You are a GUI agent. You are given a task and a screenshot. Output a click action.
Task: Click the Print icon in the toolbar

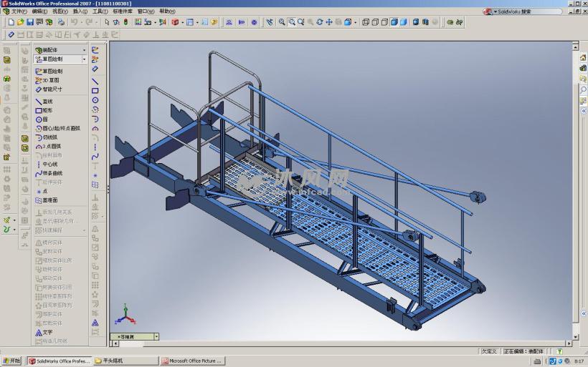tap(61, 22)
